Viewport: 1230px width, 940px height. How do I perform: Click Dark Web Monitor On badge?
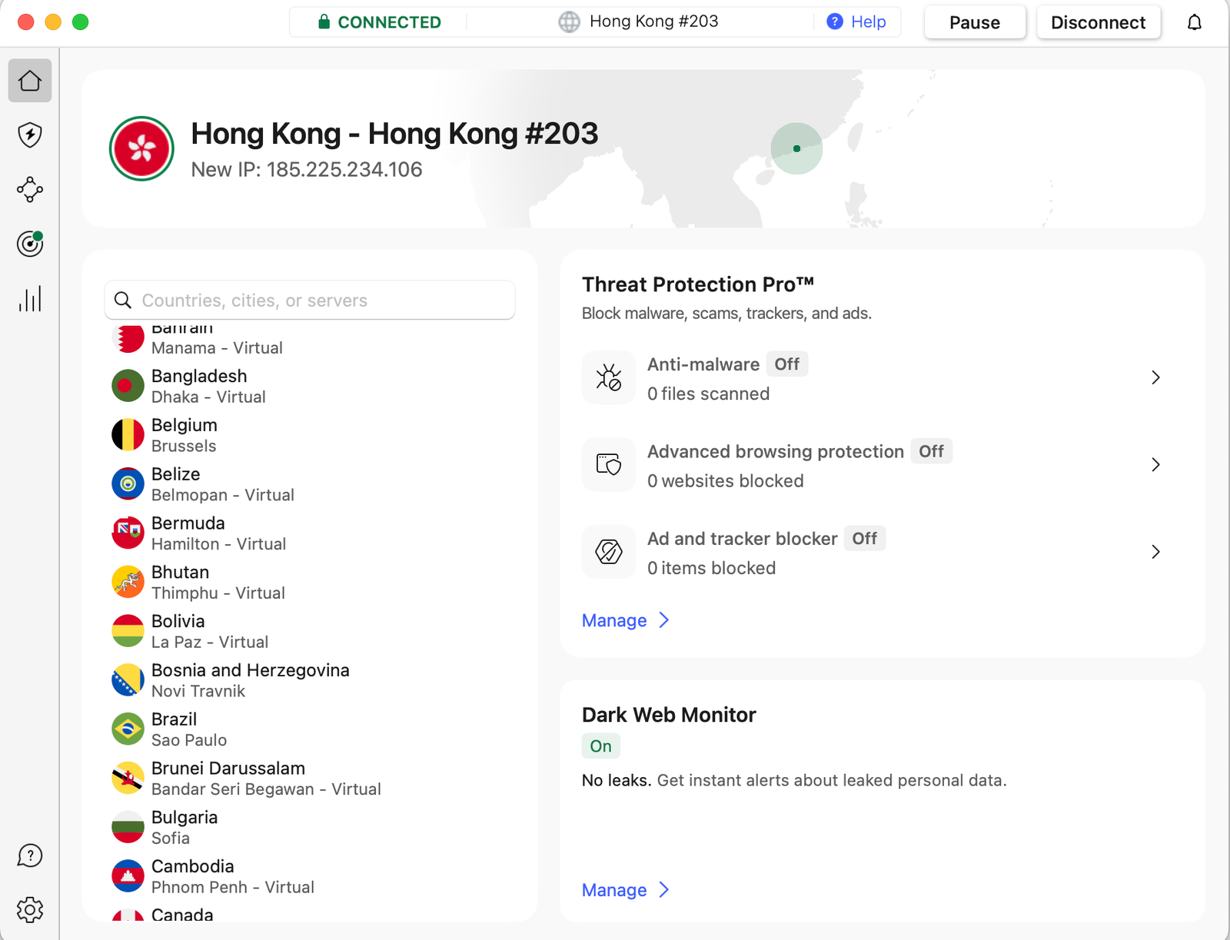pos(600,746)
